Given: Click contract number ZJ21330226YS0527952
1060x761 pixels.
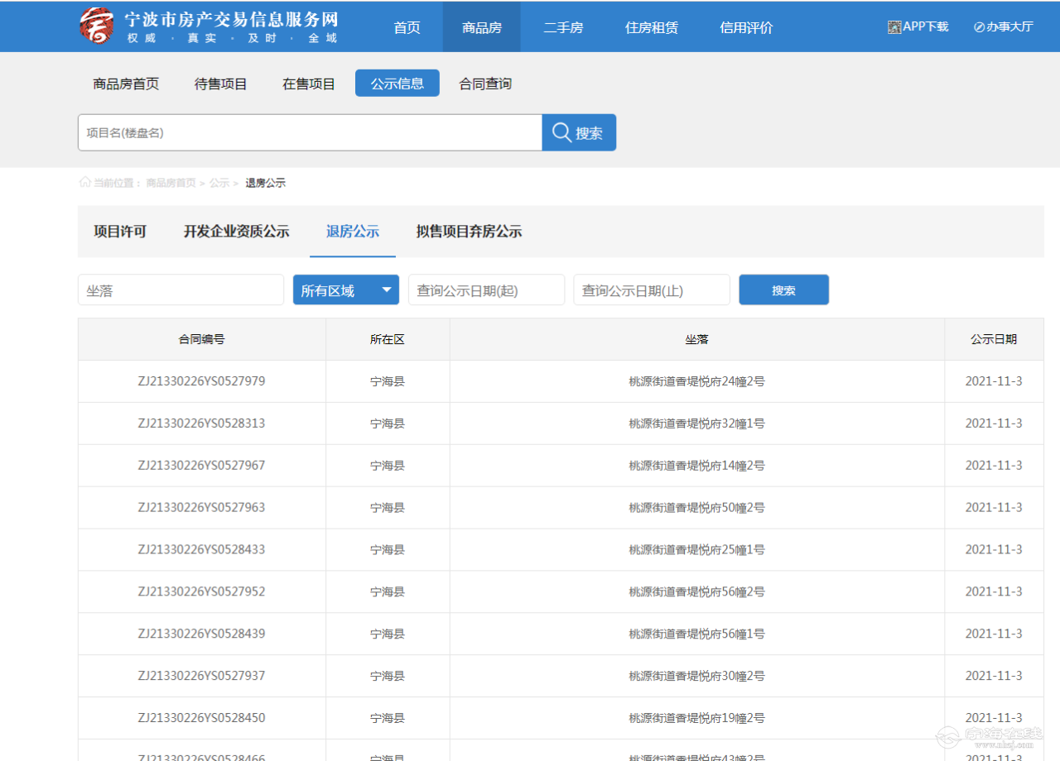Looking at the screenshot, I should [x=201, y=592].
